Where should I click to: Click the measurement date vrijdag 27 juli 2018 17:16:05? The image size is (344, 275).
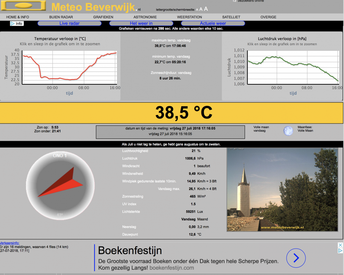pyautogui.click(x=192, y=128)
